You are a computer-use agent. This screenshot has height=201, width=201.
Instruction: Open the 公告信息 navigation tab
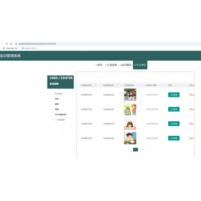tap(111, 65)
